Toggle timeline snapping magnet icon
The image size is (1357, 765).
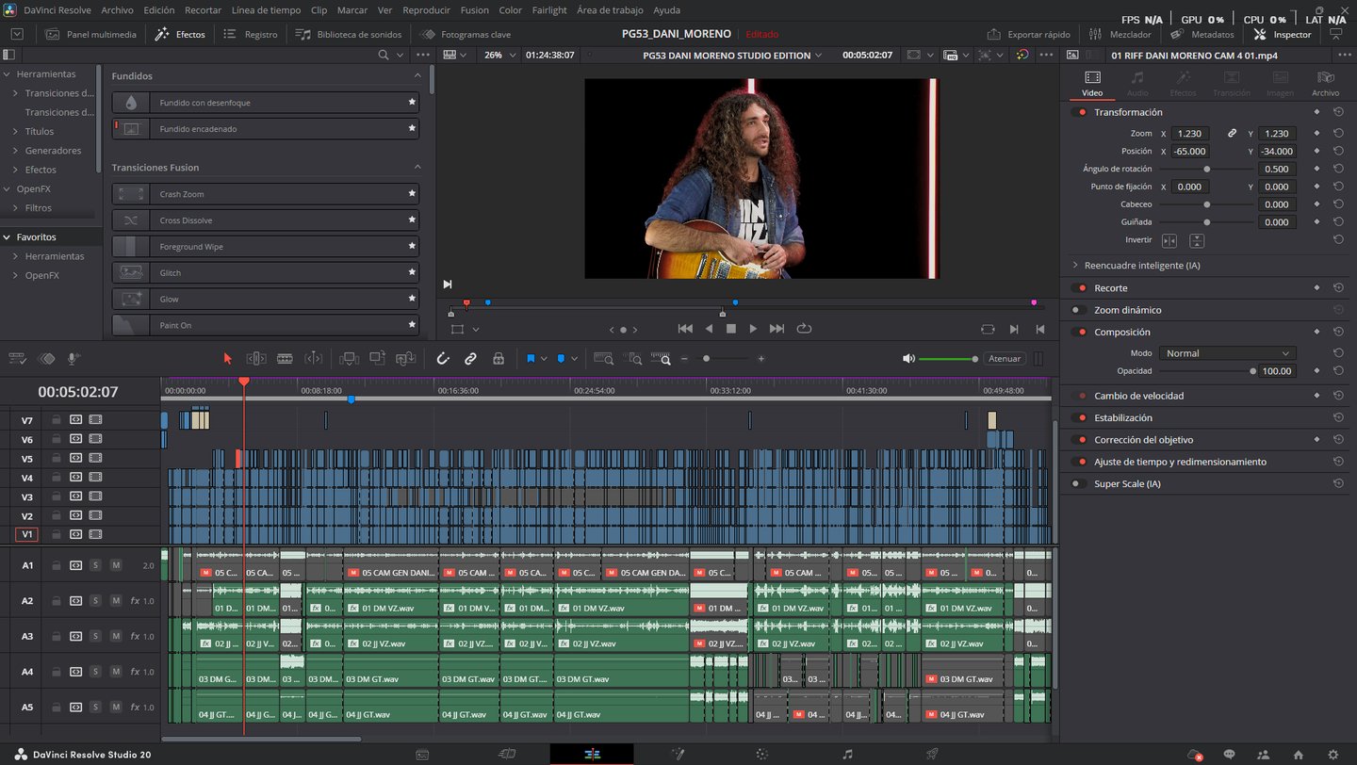pyautogui.click(x=443, y=359)
